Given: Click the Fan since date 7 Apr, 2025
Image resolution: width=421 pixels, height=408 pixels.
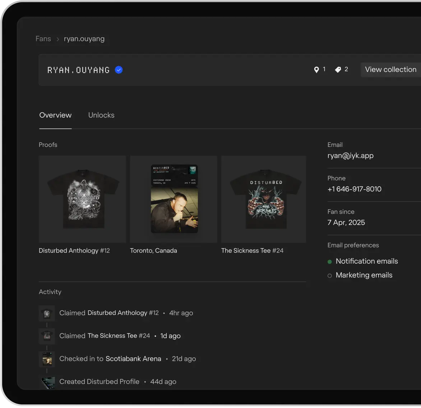Looking at the screenshot, I should 346,223.
